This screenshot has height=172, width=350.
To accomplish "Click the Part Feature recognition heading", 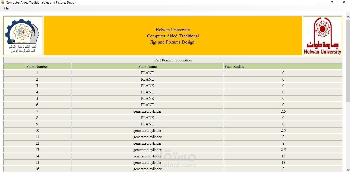I will tap(173, 60).
